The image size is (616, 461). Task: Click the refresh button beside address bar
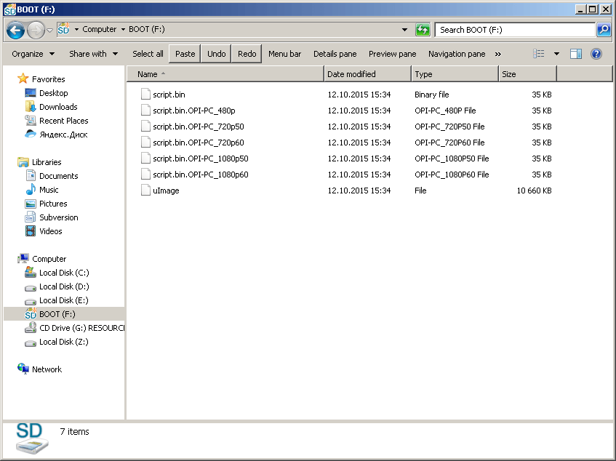point(423,30)
